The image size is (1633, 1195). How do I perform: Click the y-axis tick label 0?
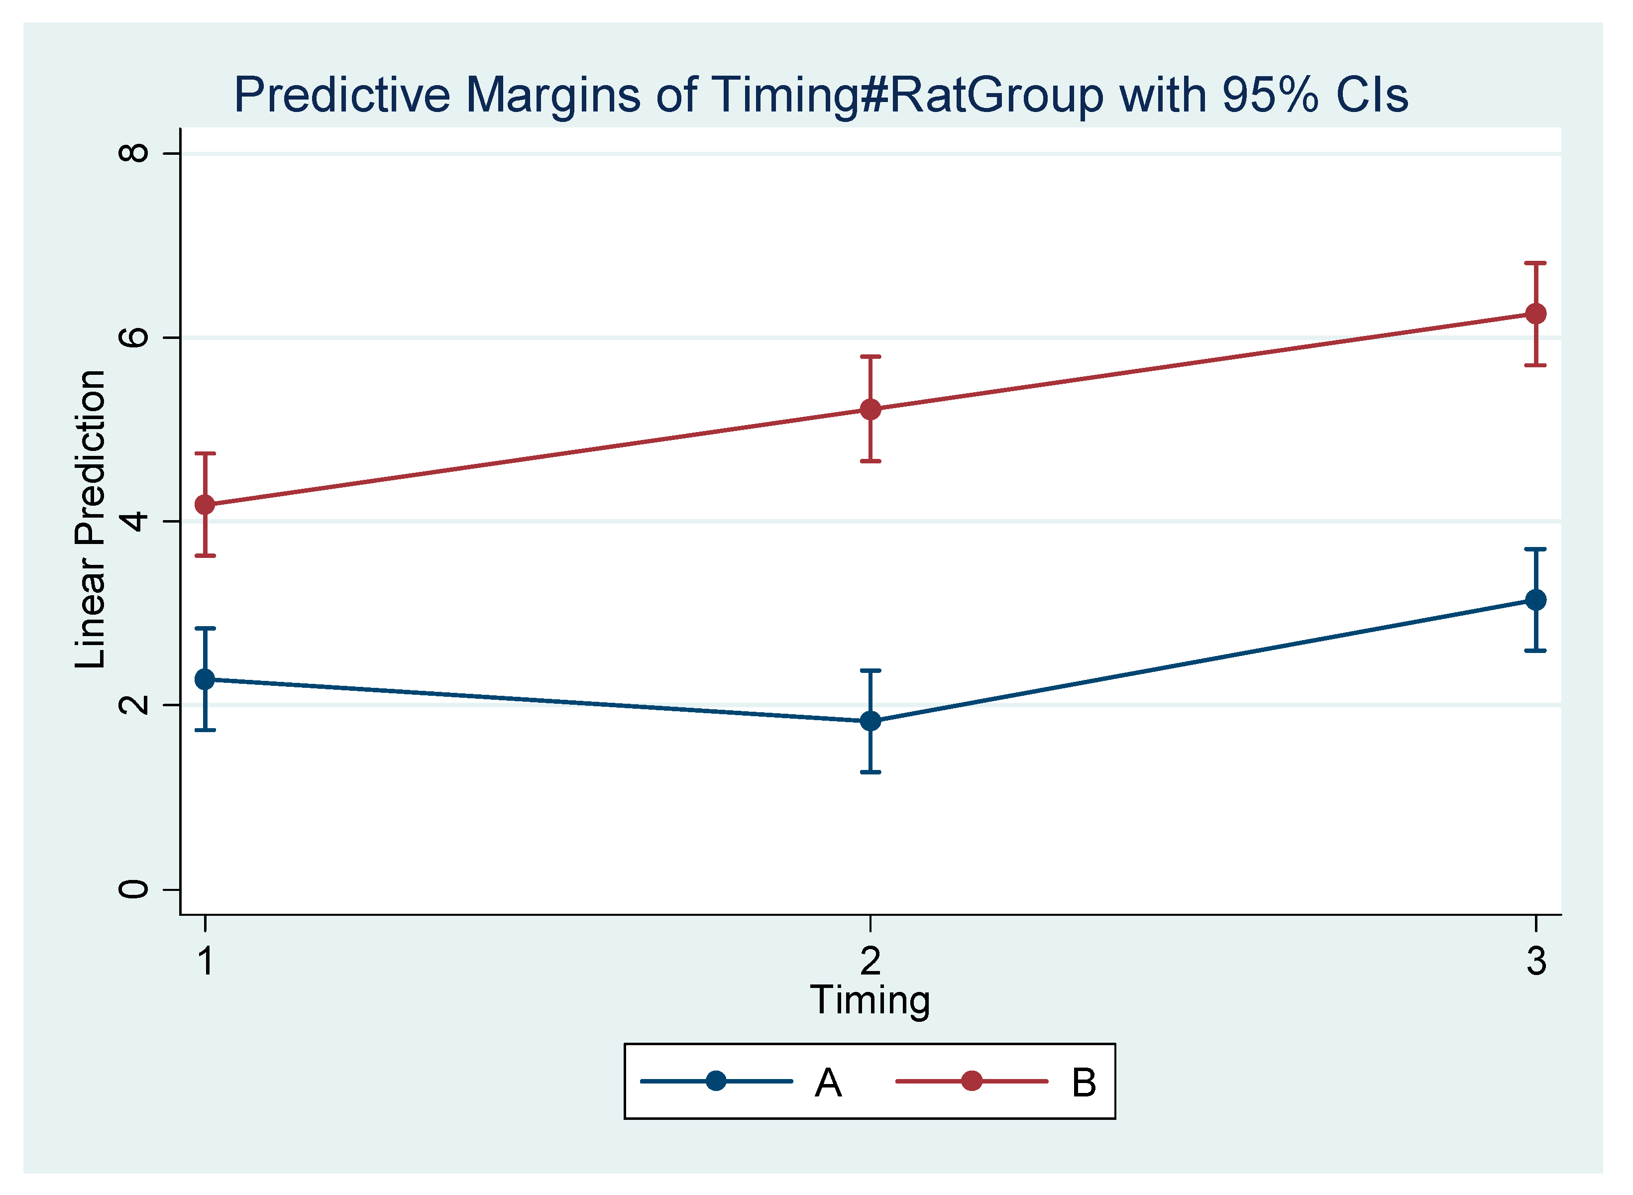[x=134, y=890]
